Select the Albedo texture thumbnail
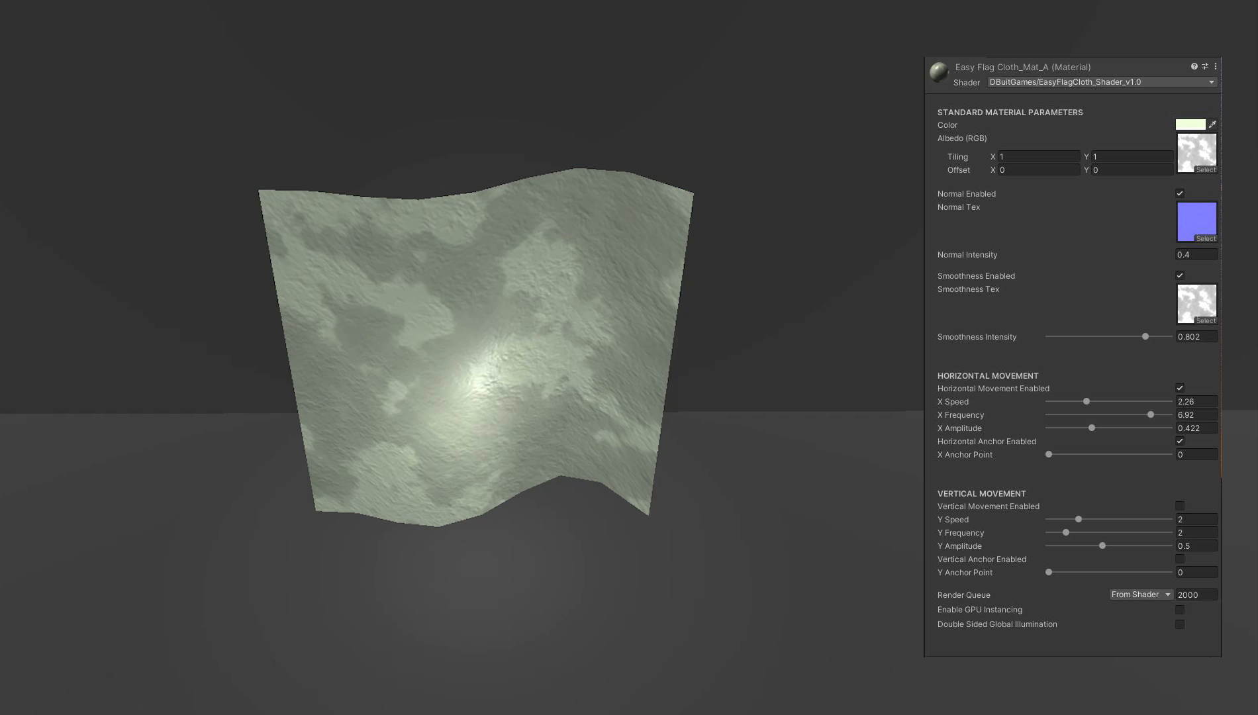 (1196, 153)
